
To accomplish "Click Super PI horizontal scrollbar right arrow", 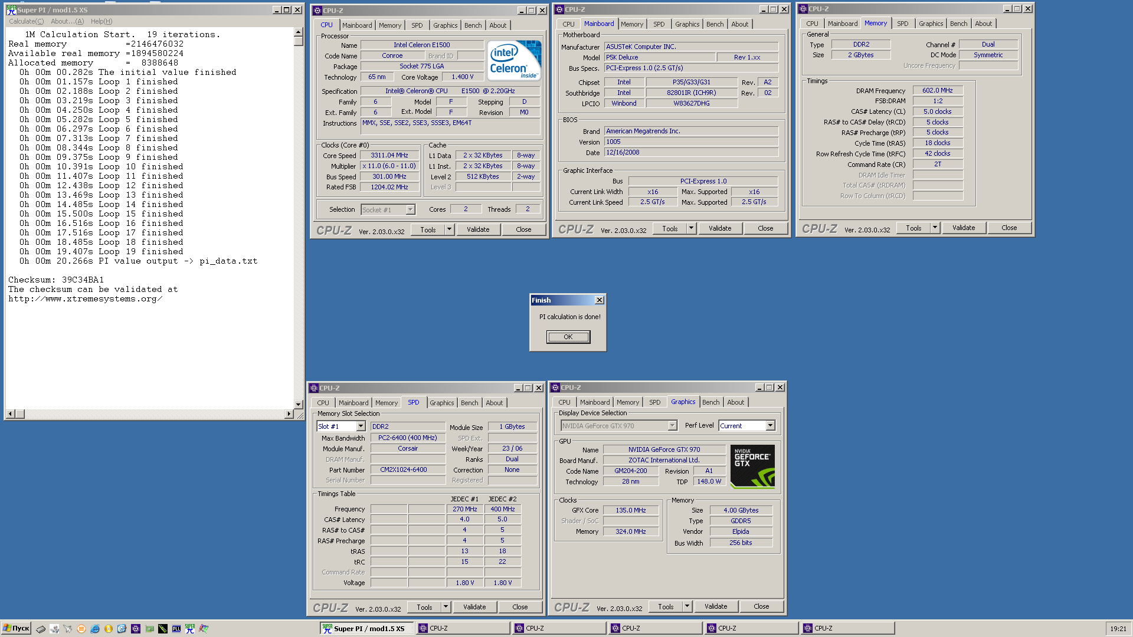I will (289, 414).
